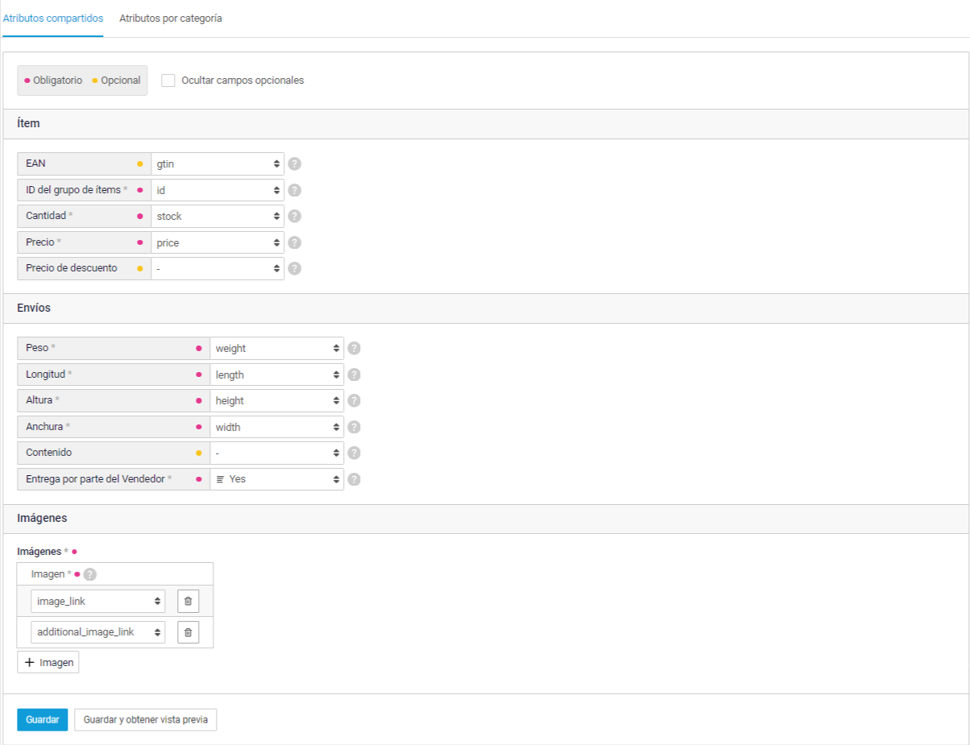
Task: Switch to Atributos compartidos tab
Action: 53,19
